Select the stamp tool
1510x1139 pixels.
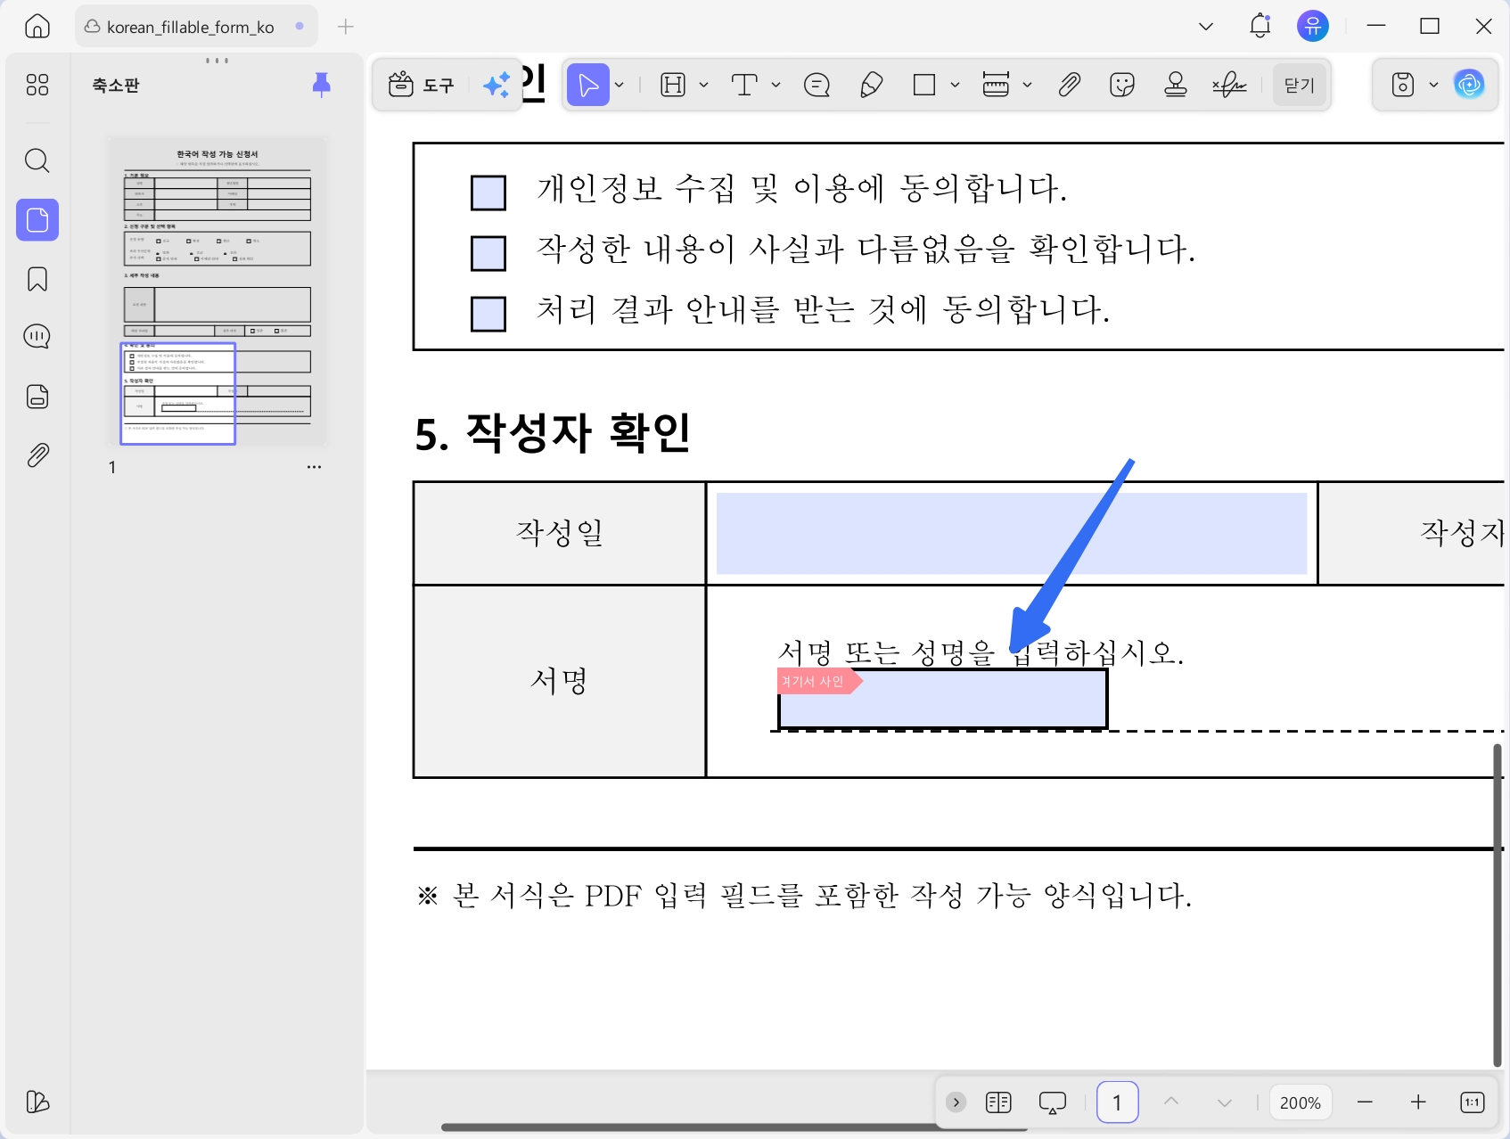(x=1176, y=86)
